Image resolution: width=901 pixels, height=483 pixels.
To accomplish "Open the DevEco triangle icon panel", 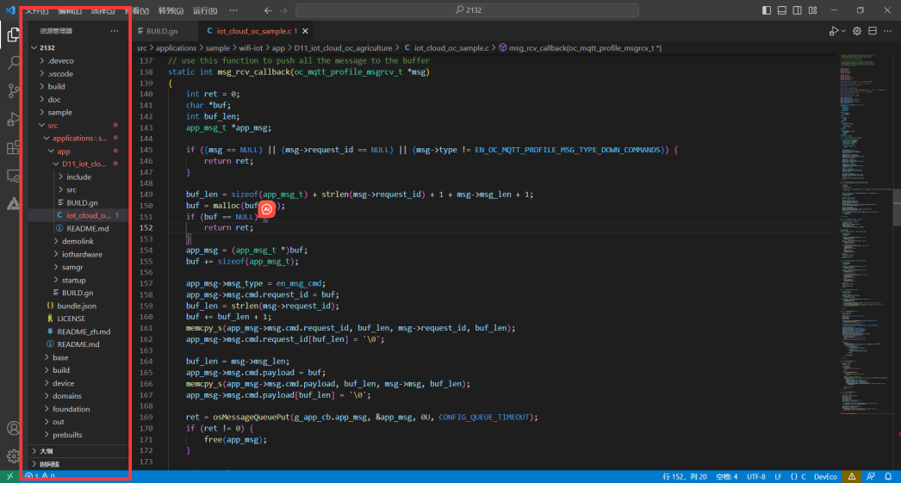I will 14,204.
